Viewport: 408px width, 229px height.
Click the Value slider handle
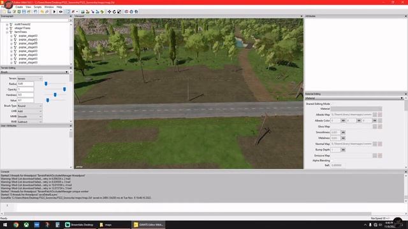[48, 101]
